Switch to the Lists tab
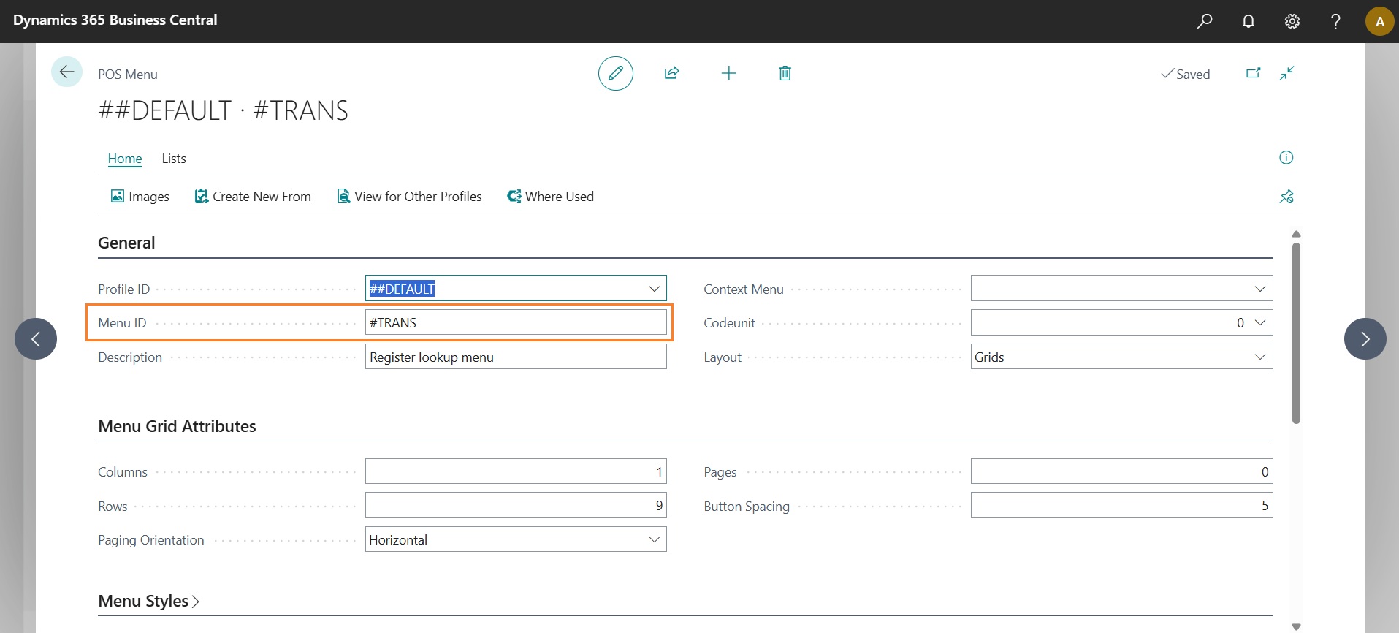This screenshot has width=1399, height=633. click(174, 159)
